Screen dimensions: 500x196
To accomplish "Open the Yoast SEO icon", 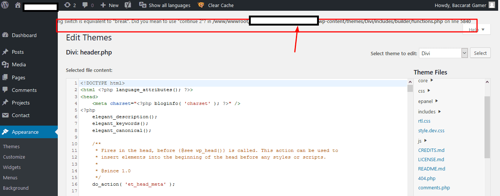I will pos(128,5).
